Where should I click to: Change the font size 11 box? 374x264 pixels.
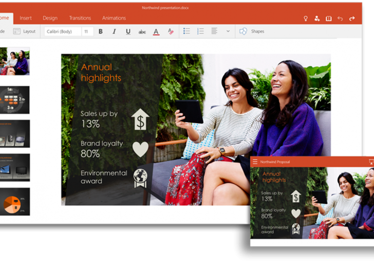coord(87,31)
